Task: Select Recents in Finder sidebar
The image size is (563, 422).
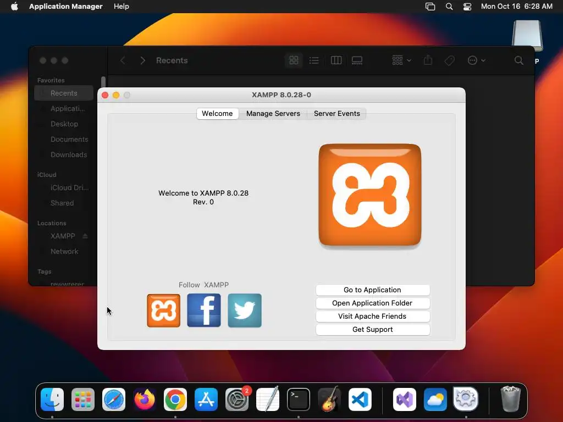Action: pos(64,93)
